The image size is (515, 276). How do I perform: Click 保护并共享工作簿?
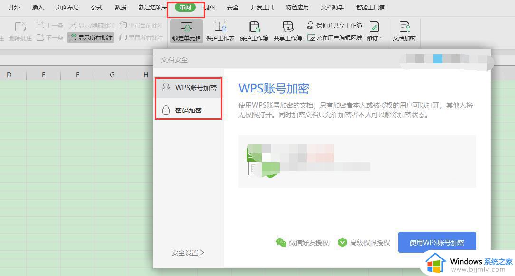pyautogui.click(x=334, y=25)
